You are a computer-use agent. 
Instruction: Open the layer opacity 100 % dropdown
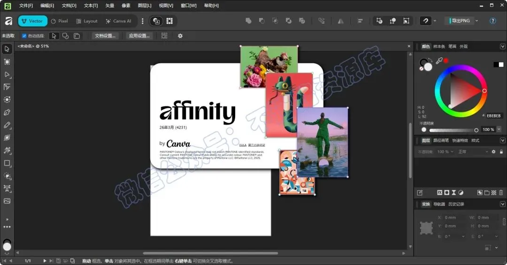pyautogui.click(x=452, y=151)
